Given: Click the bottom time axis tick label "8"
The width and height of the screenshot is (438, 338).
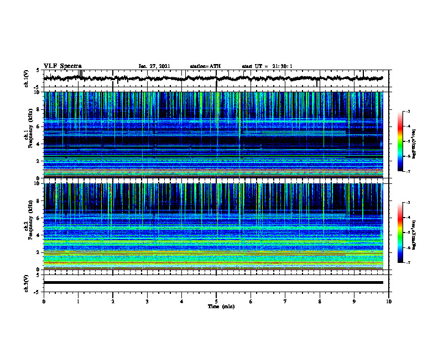Looking at the screenshot, I should click(x=320, y=302).
